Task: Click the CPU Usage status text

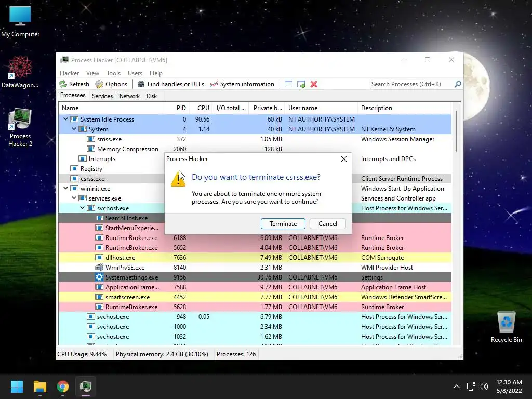Action: 82,354
